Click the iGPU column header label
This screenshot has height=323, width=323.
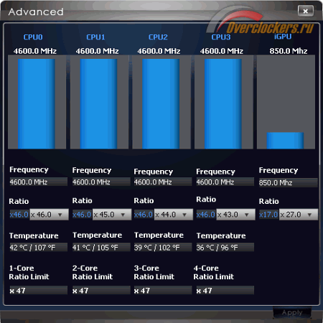pyautogui.click(x=283, y=37)
